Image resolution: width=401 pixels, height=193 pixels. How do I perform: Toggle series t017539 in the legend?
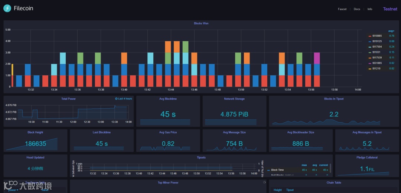(x=377, y=58)
